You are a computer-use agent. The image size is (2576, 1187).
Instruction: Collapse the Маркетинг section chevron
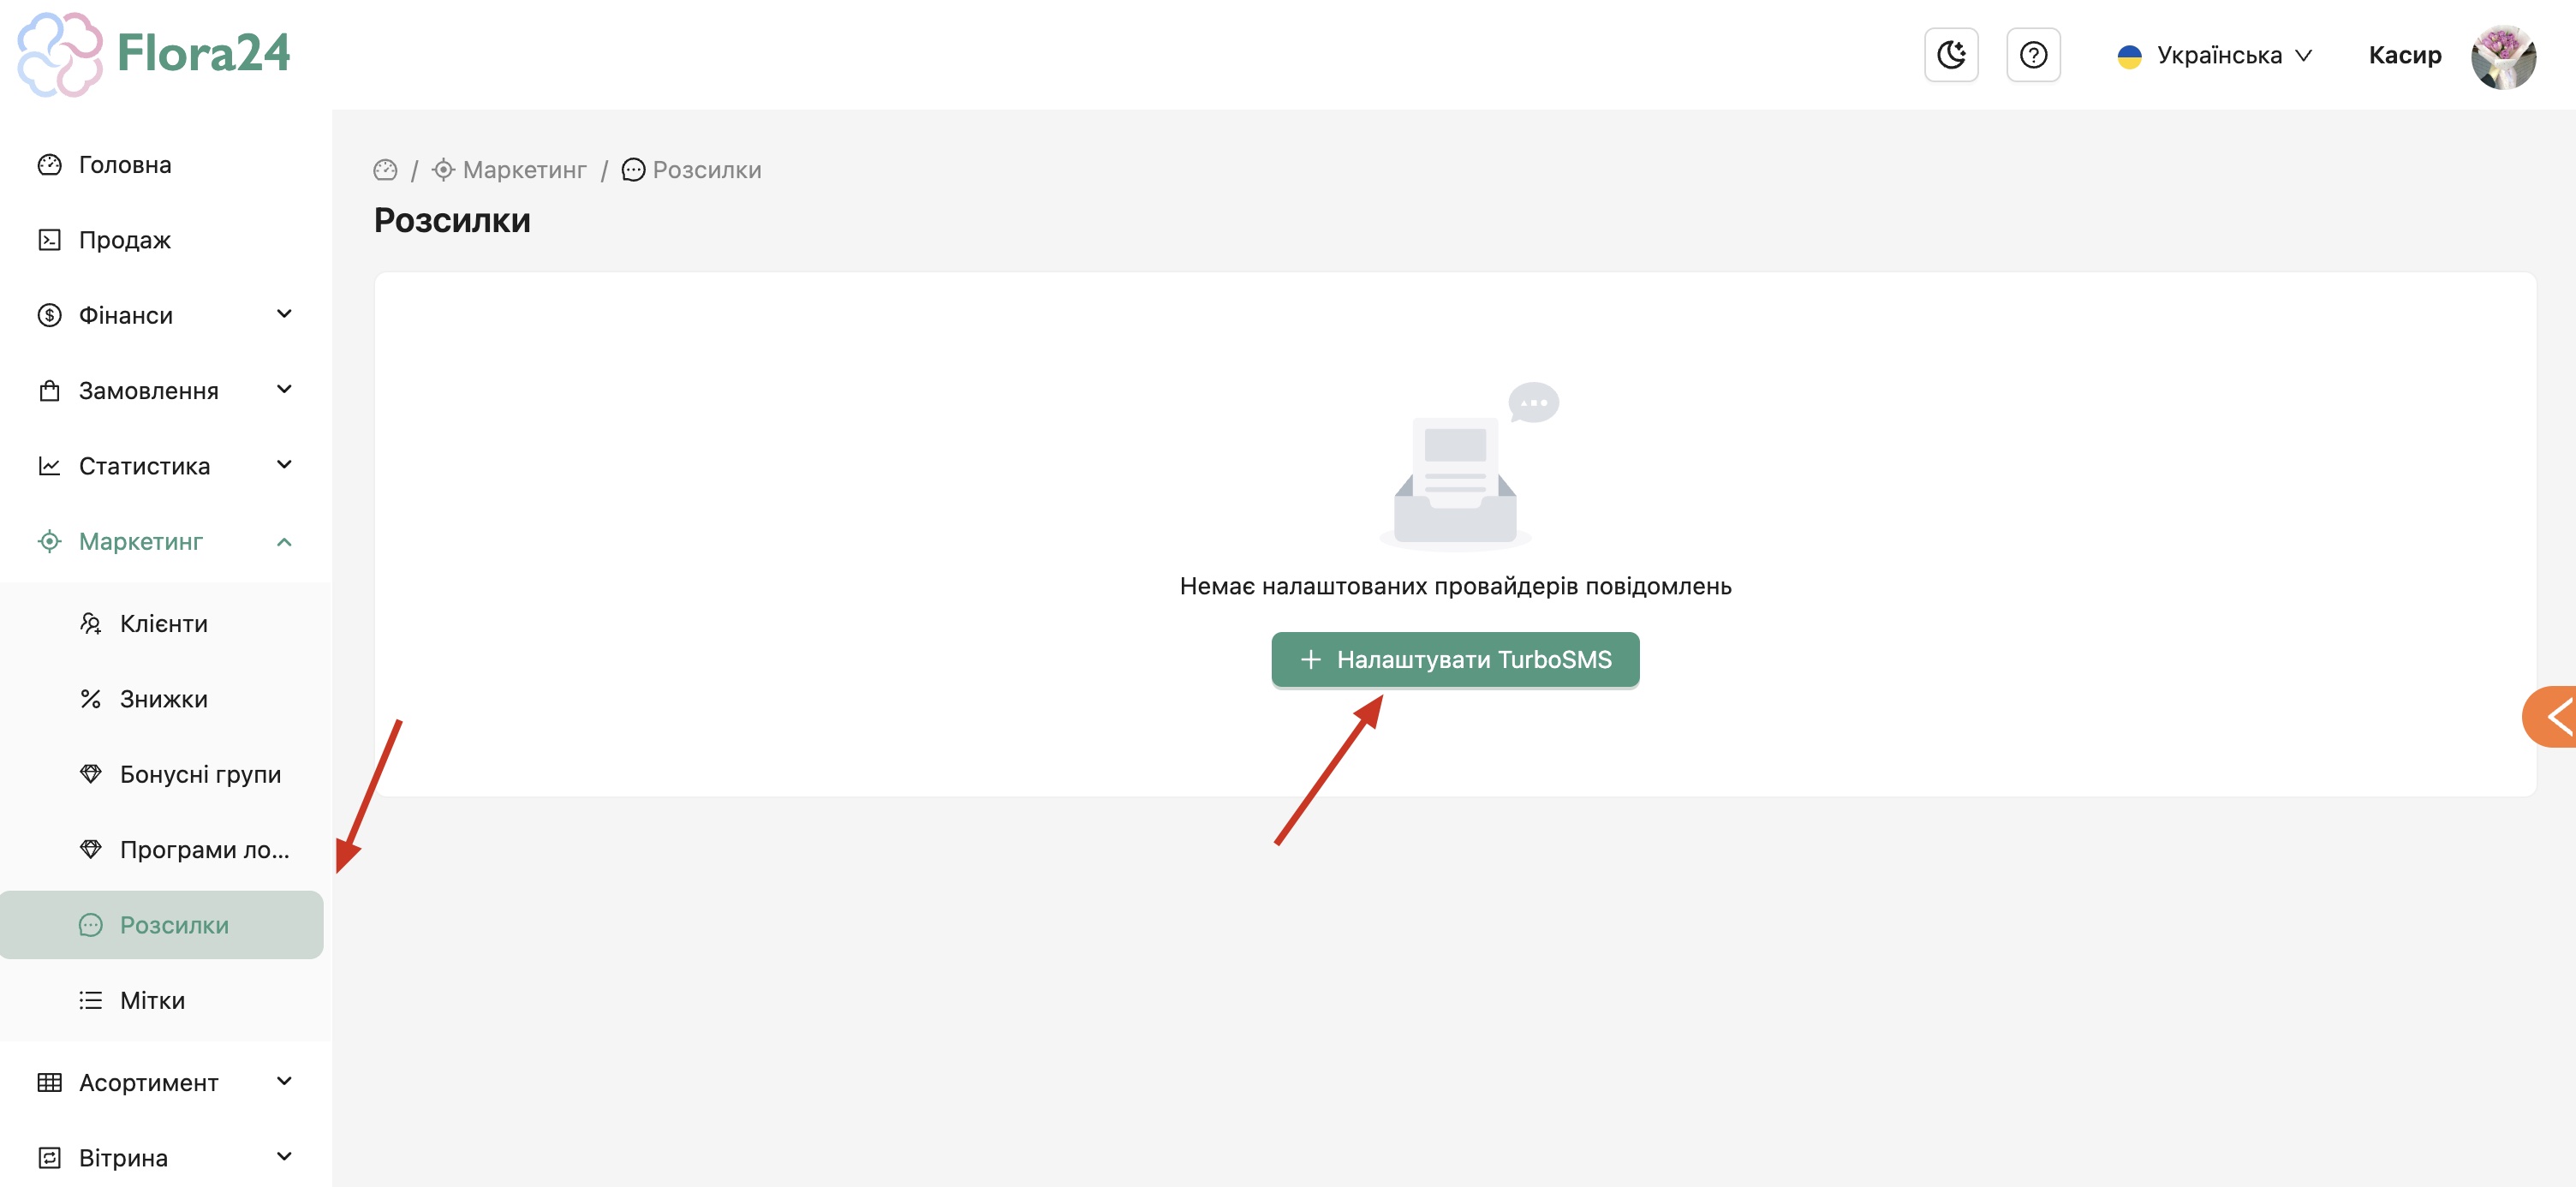(x=284, y=541)
